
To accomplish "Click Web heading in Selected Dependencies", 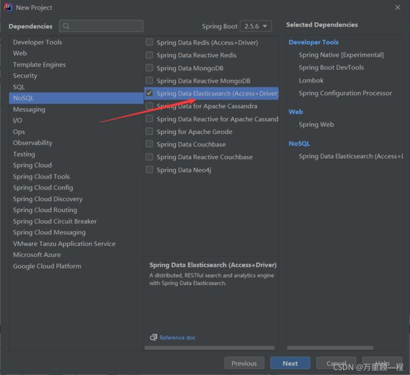I will pos(296,112).
